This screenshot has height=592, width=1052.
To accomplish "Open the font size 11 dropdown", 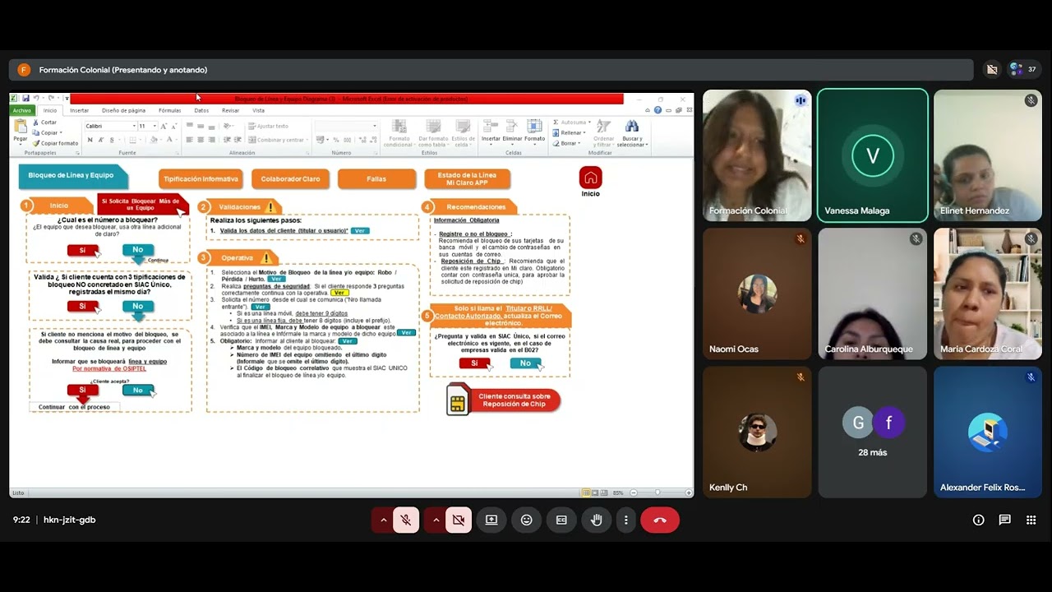I will pyautogui.click(x=154, y=126).
